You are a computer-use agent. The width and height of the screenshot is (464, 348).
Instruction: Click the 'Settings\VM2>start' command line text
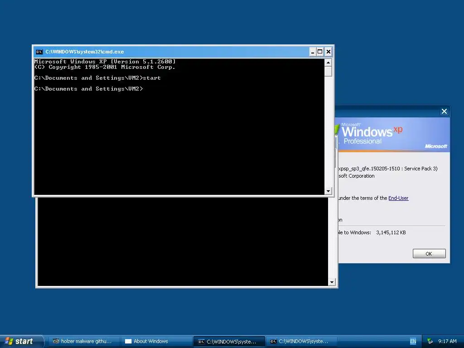[128, 78]
